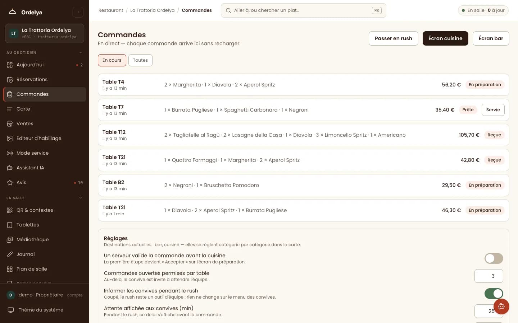Open the Éditeur d'habillage image icon
Viewport: 518px width, 323px height.
pos(10,139)
